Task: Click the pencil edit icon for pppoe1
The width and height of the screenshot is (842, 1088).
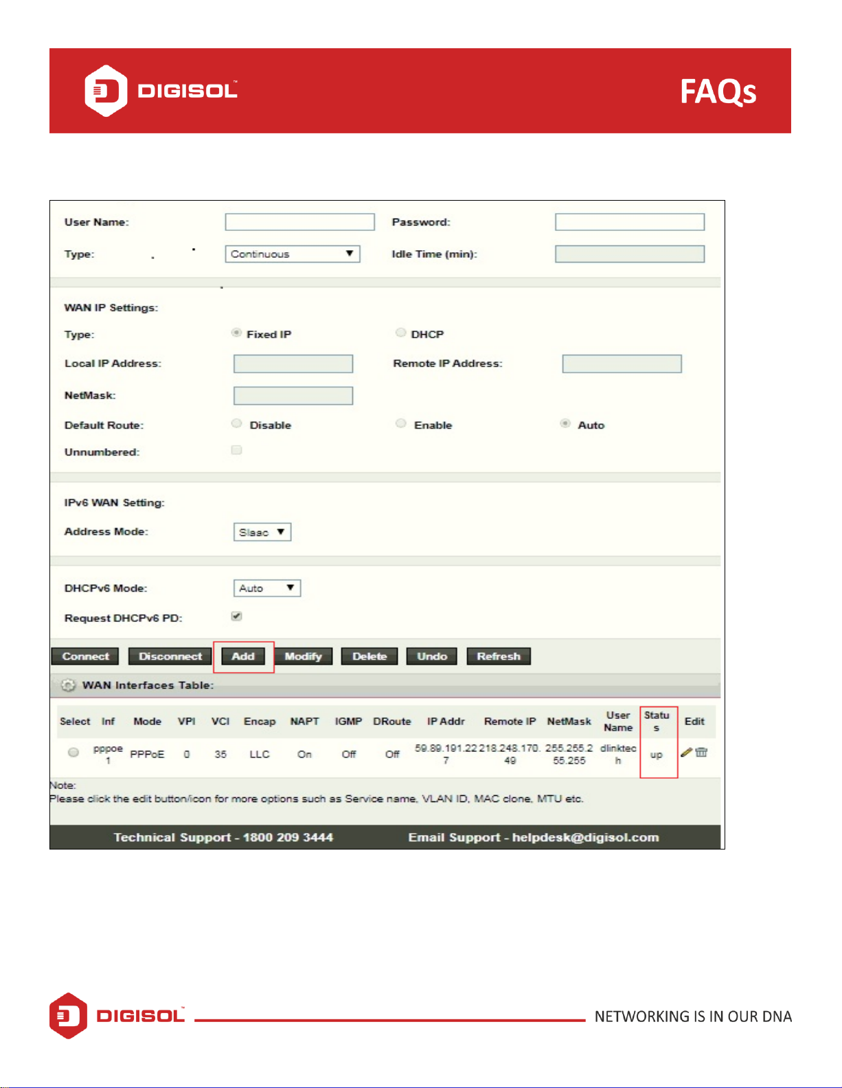Action: pyautogui.click(x=686, y=752)
